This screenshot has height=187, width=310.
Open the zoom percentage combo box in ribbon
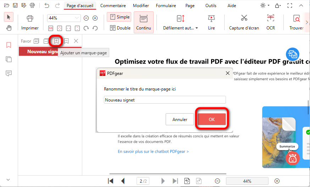64,18
